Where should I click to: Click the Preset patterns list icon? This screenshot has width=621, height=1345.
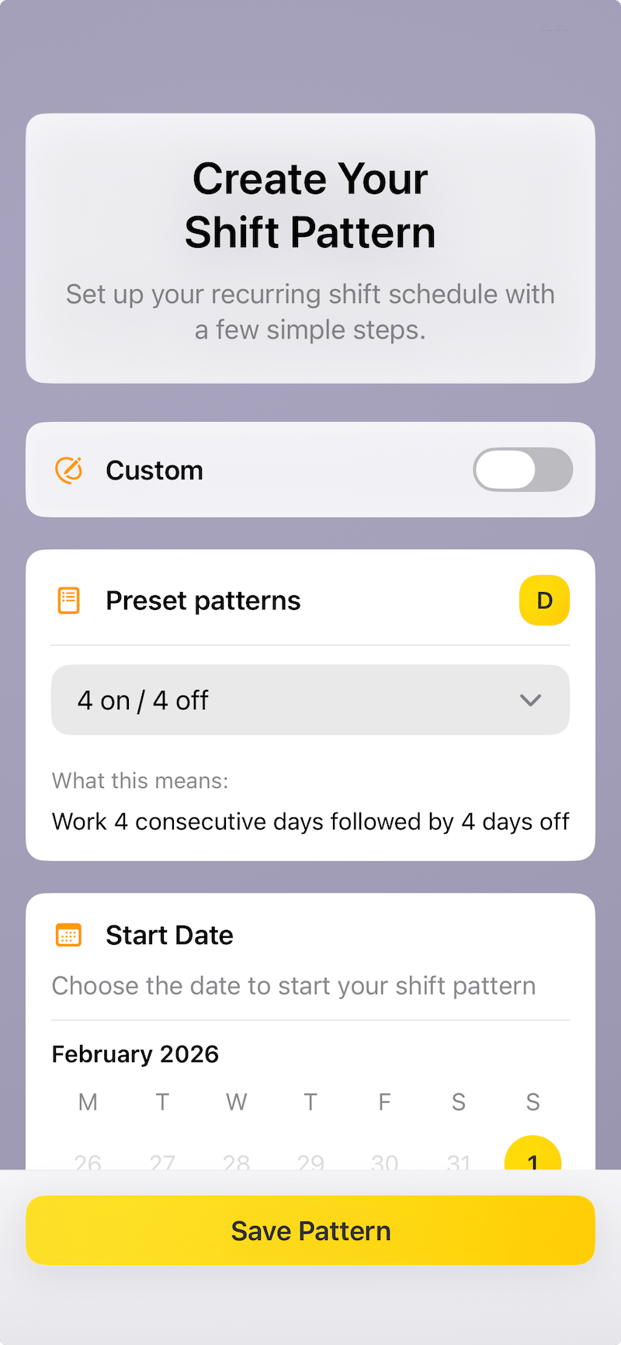(x=69, y=601)
